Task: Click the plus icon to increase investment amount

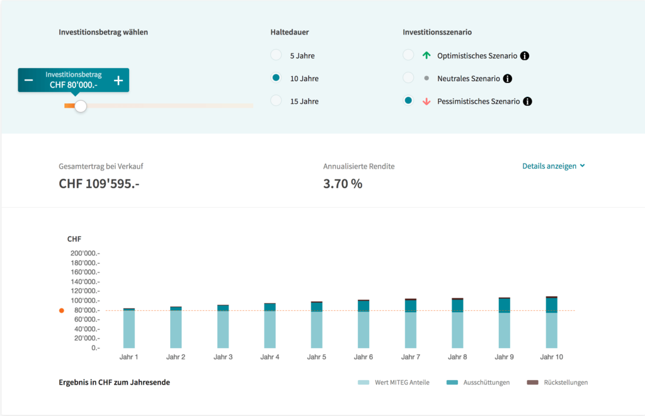Action: (x=118, y=80)
